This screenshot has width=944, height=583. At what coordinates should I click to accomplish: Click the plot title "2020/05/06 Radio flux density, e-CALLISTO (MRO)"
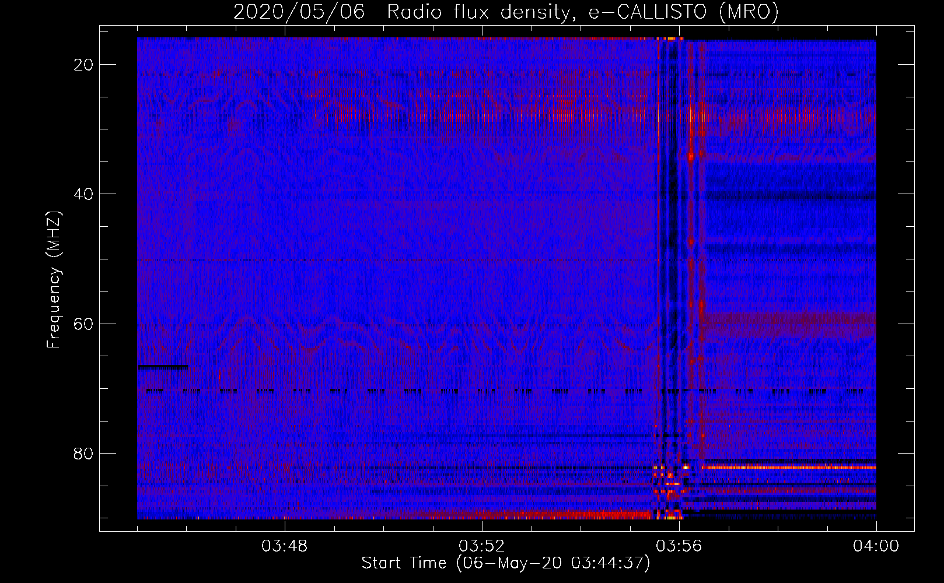506,12
